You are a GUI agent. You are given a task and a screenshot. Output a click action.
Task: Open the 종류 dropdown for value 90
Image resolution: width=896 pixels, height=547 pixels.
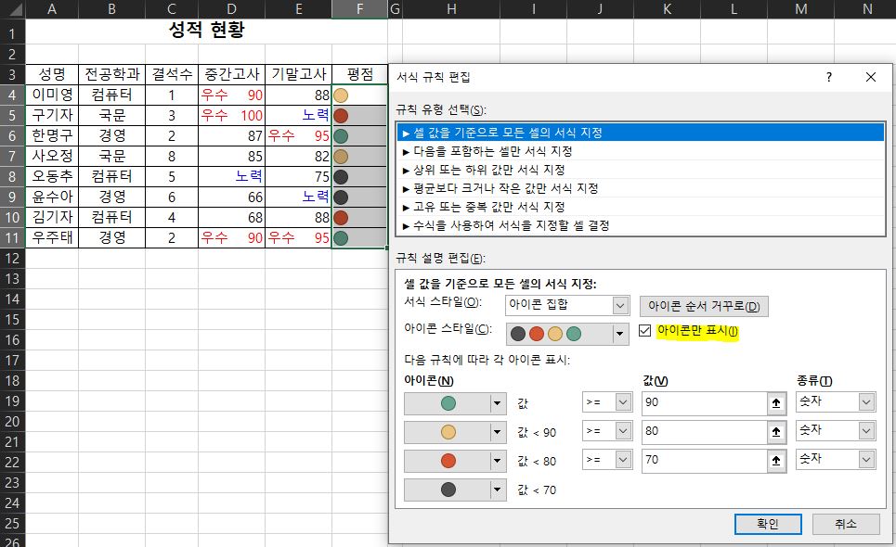tap(866, 402)
